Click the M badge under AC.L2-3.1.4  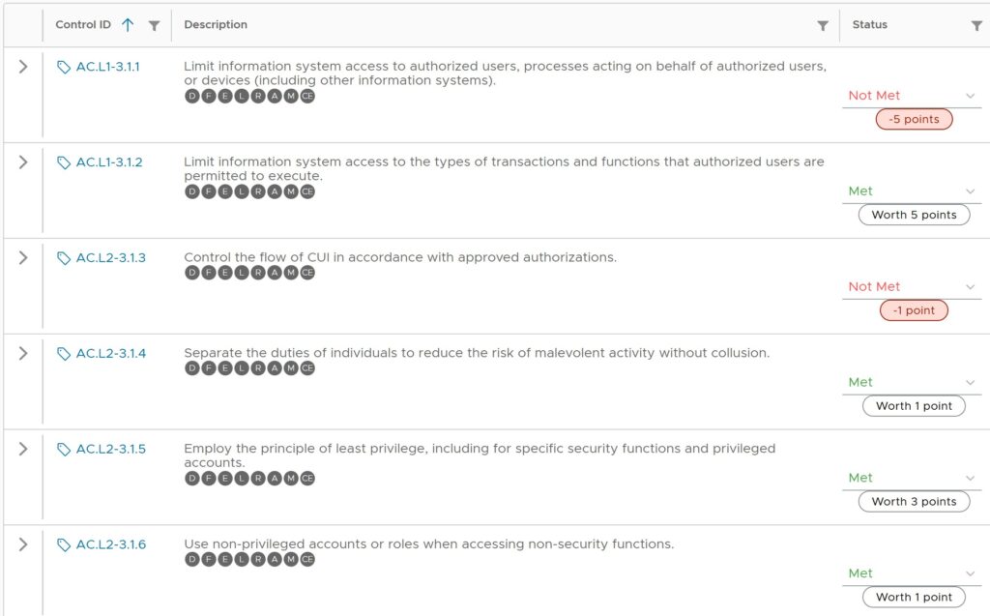(291, 368)
